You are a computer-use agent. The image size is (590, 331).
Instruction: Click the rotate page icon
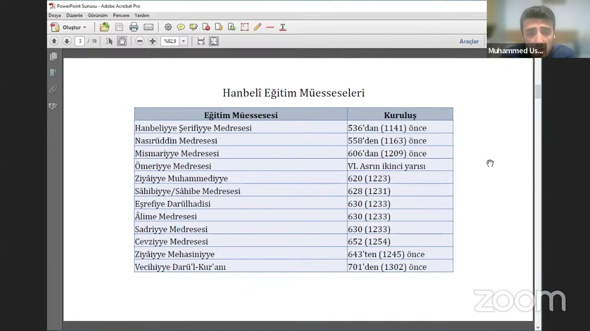[219, 27]
